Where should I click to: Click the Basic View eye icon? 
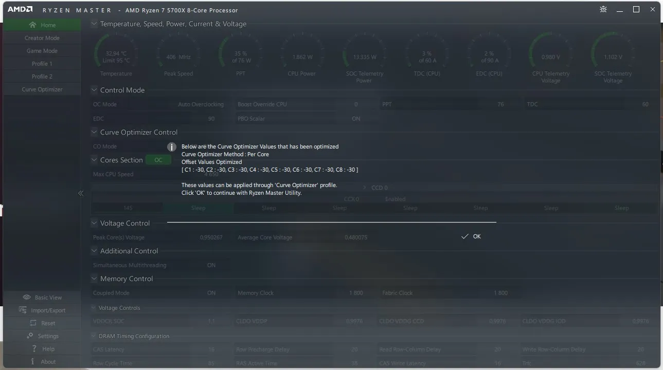[27, 298]
